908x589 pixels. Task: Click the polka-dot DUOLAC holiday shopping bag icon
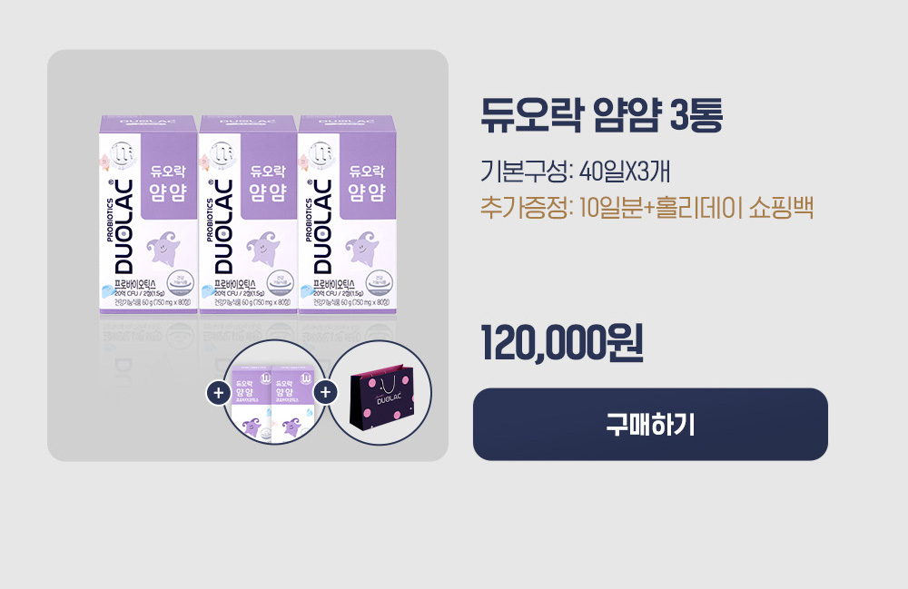[x=381, y=396]
